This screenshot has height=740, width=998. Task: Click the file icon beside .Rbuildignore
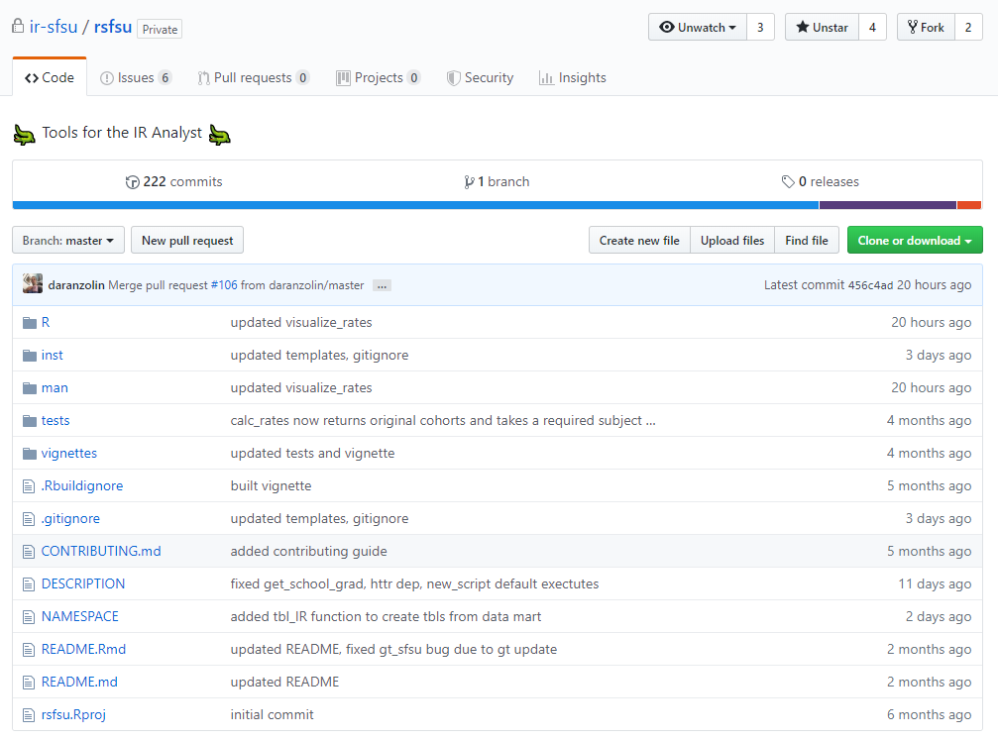tap(29, 486)
